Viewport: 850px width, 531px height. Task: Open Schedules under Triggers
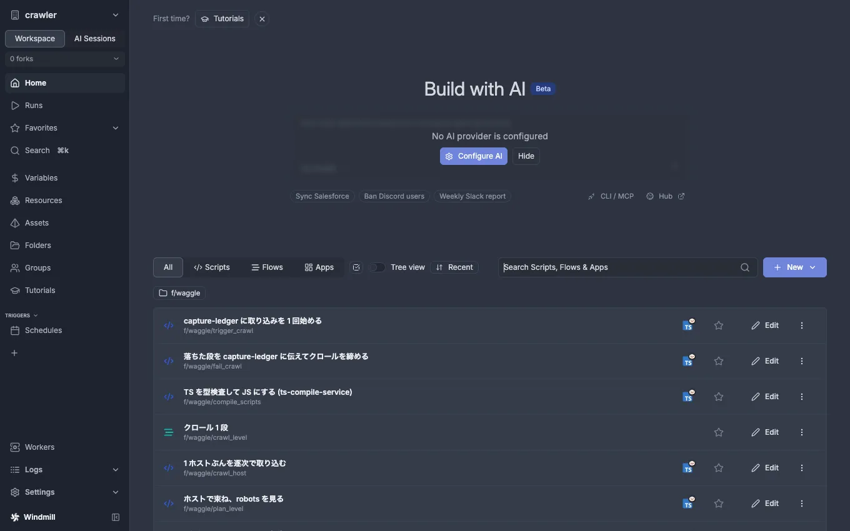tap(65, 330)
